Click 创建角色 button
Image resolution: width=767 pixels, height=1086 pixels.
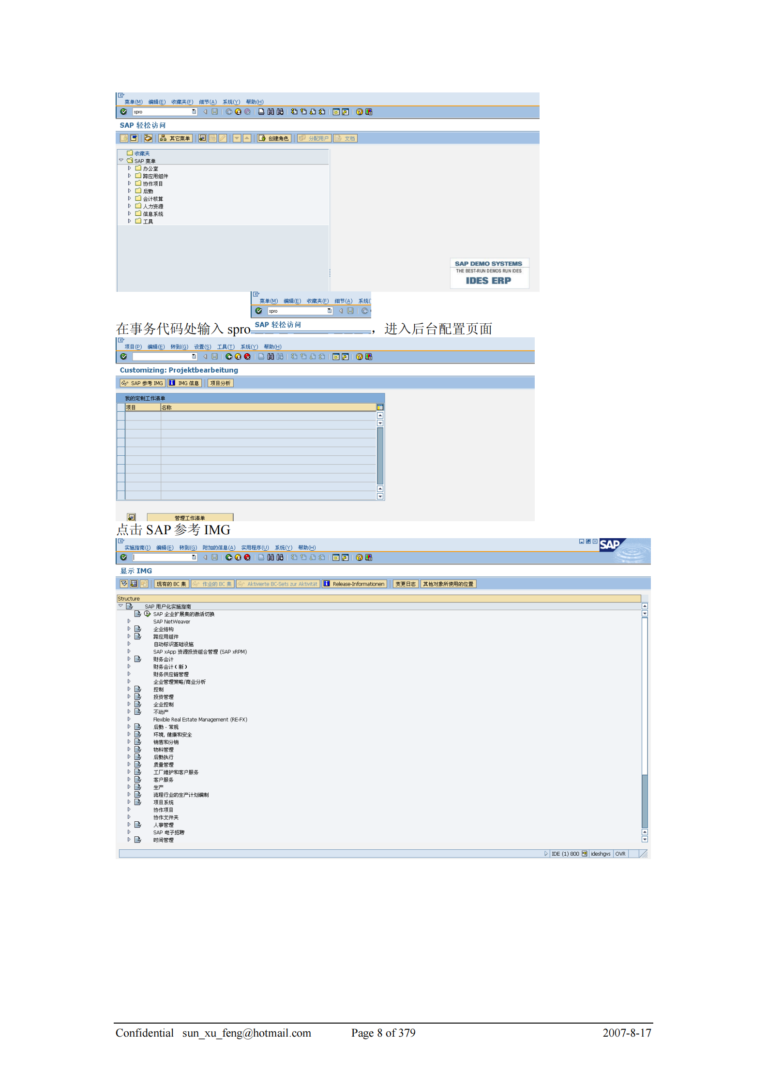(x=274, y=138)
